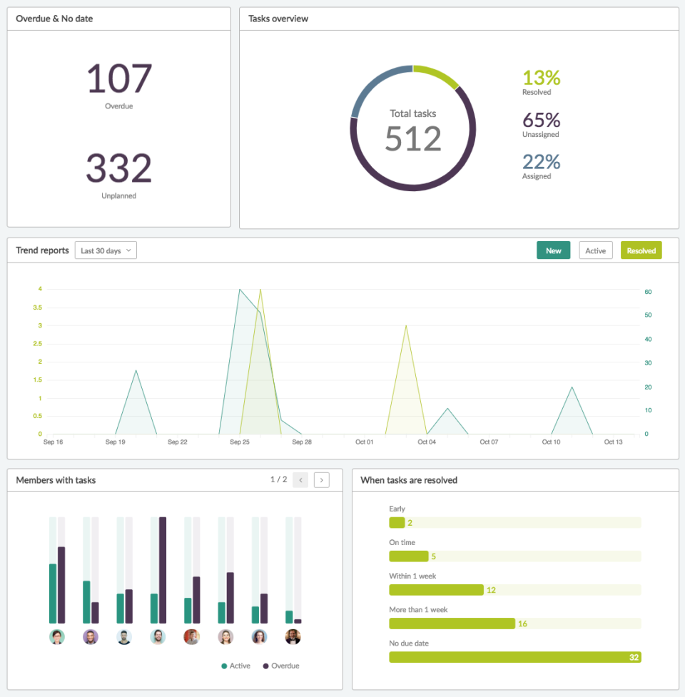Enable the Active trend filter
The width and height of the screenshot is (685, 697).
(595, 250)
